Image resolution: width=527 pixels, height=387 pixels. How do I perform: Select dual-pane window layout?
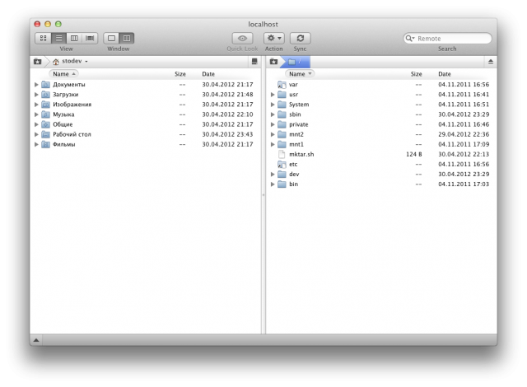pyautogui.click(x=126, y=38)
